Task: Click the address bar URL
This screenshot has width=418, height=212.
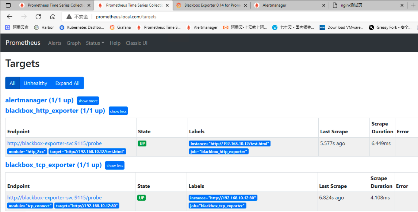Action: tap(126, 17)
